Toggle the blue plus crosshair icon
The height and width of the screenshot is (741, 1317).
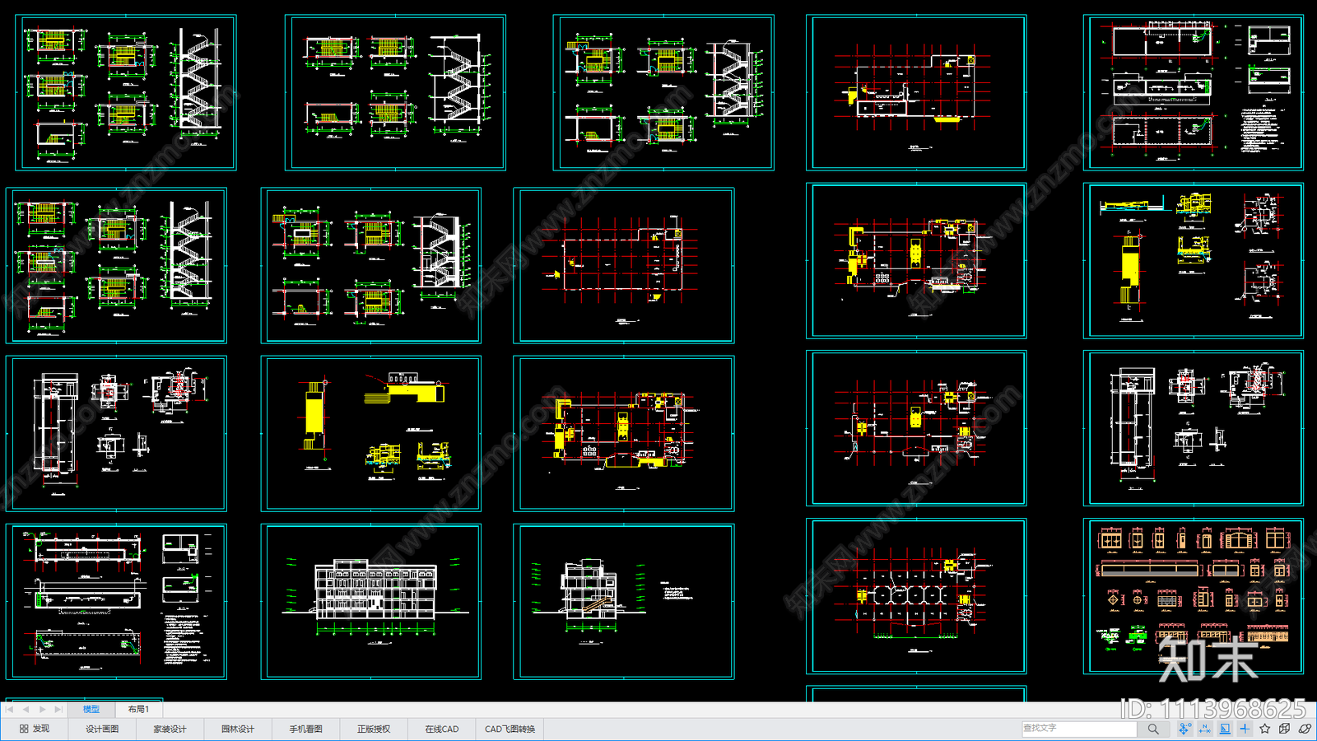1245,729
